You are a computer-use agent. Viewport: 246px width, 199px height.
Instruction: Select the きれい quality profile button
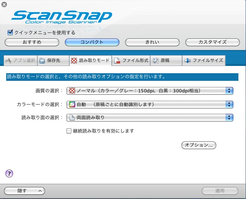coord(152,42)
